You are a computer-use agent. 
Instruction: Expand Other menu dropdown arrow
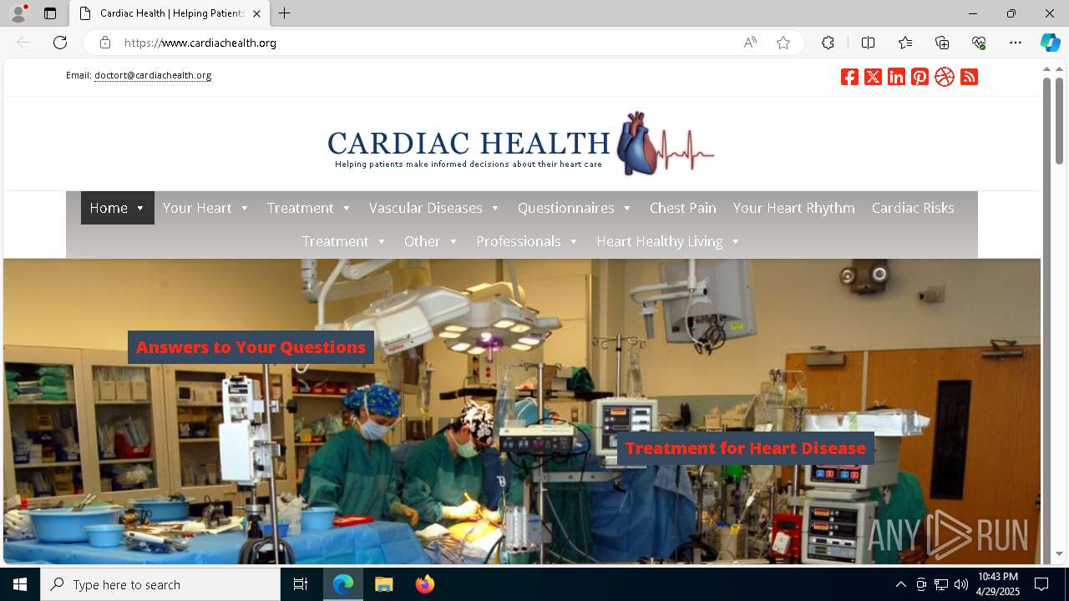(x=453, y=241)
